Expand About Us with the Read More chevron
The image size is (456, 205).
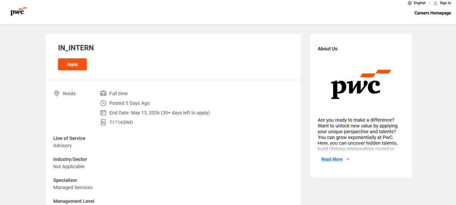pyautogui.click(x=348, y=159)
